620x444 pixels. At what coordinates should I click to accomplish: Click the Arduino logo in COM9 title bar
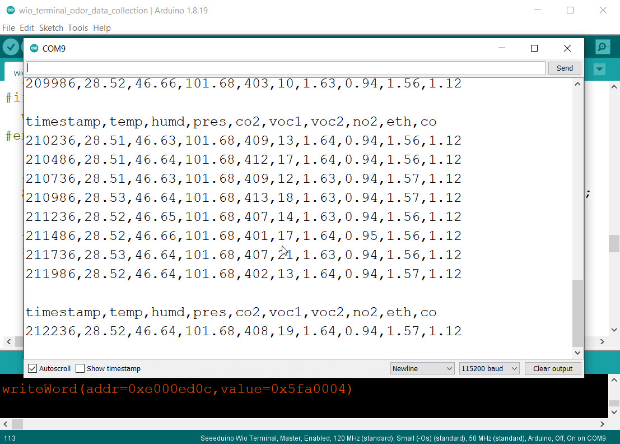pos(34,49)
